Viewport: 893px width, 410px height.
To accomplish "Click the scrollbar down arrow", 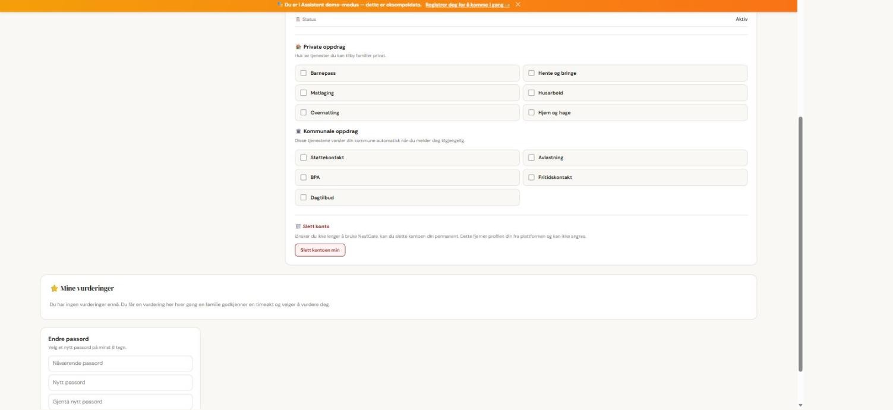I will coord(800,405).
